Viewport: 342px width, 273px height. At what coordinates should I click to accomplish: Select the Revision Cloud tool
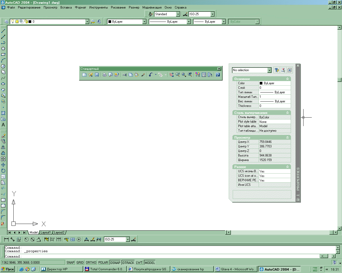(3, 72)
